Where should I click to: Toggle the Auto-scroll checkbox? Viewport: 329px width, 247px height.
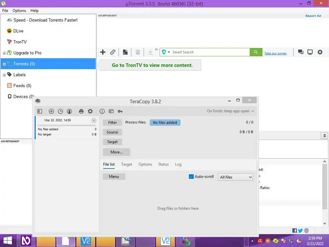click(191, 177)
